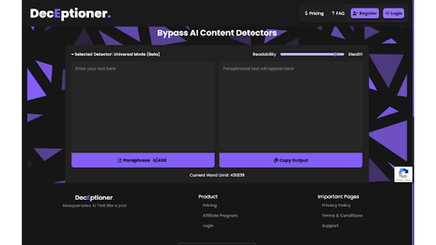Click the Register button
Screen dimensions: 436x245
364,13
